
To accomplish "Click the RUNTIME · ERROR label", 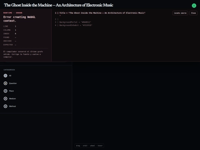I will tap(13, 13).
